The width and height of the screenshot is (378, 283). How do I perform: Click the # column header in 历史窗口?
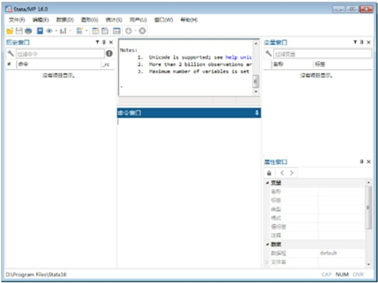coord(9,64)
